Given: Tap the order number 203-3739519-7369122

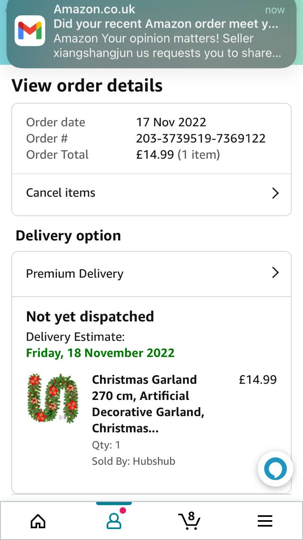Looking at the screenshot, I should tap(201, 138).
